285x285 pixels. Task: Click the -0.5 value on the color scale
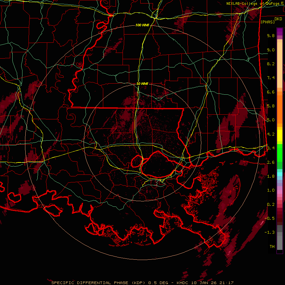(x=270, y=218)
